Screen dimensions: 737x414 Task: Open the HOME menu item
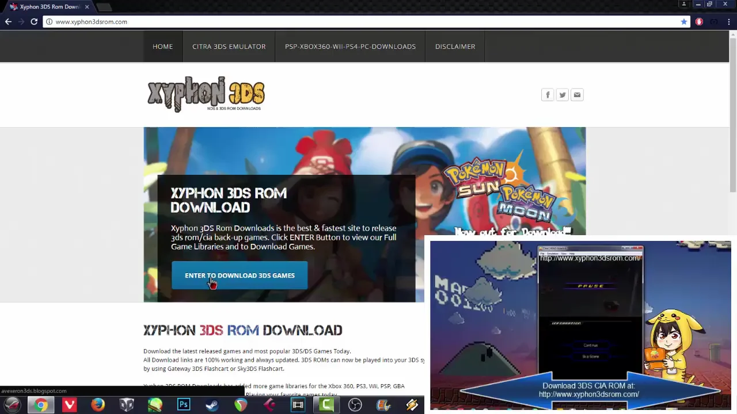pyautogui.click(x=162, y=47)
